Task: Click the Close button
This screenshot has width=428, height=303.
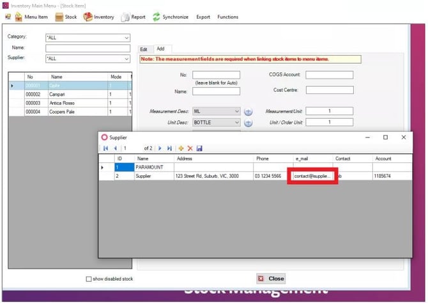Action: click(271, 279)
